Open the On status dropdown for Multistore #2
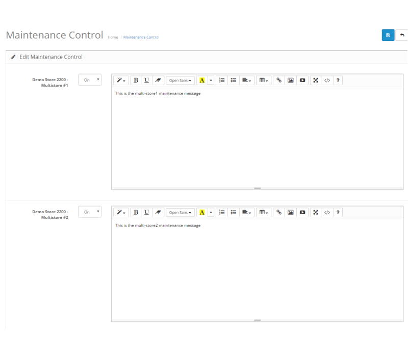Screen dimensions: 408x357 coord(90,212)
